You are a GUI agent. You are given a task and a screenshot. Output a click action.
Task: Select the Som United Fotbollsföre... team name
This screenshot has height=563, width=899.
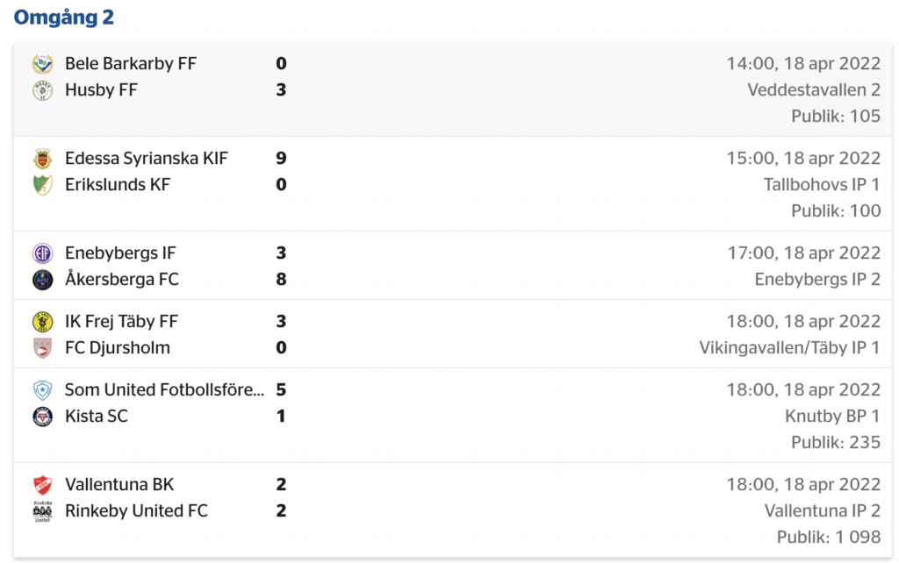click(x=164, y=389)
